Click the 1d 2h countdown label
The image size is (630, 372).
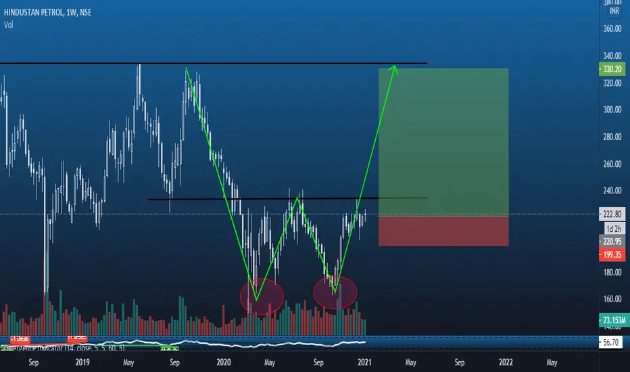click(614, 229)
